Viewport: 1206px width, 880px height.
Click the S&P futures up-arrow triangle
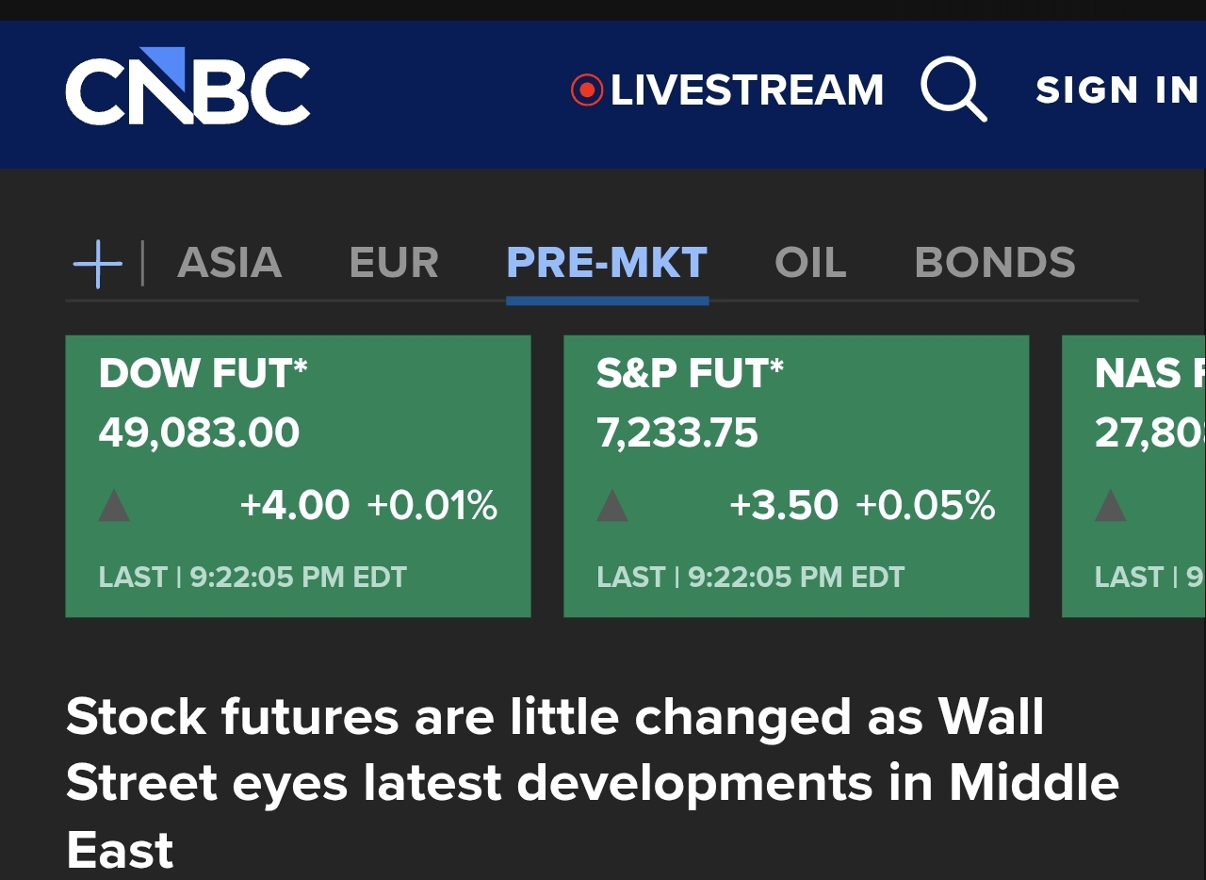pyautogui.click(x=612, y=506)
